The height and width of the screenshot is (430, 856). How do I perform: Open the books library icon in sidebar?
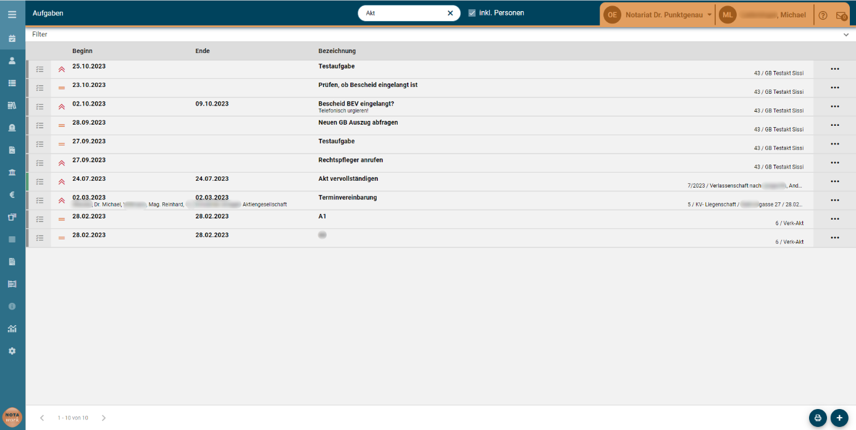coord(12,105)
